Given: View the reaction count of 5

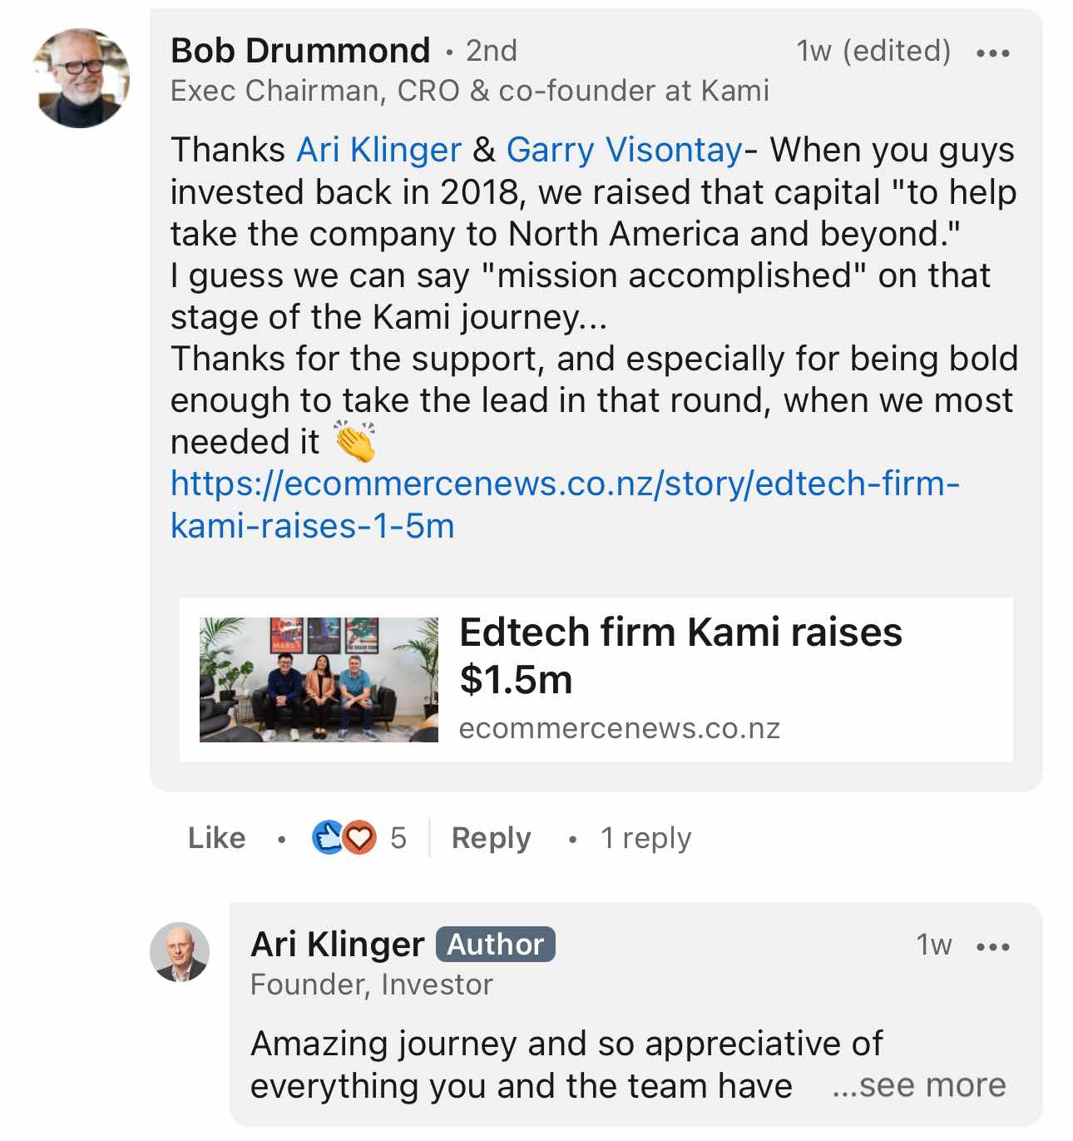Looking at the screenshot, I should tap(398, 838).
